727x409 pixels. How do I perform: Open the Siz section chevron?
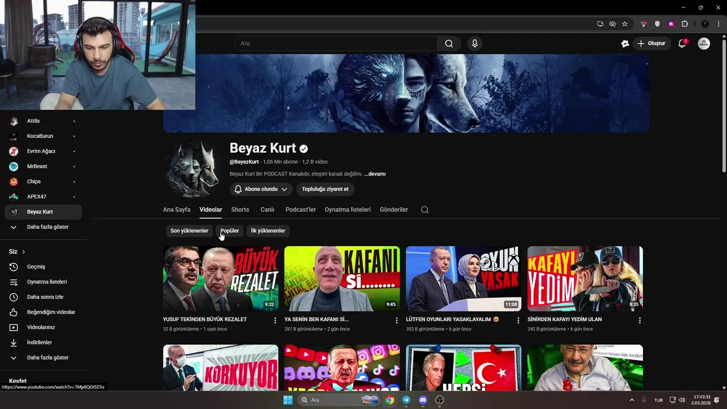[23, 252]
